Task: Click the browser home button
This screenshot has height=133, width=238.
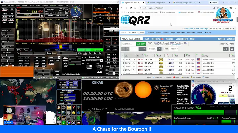Action: 135,8
